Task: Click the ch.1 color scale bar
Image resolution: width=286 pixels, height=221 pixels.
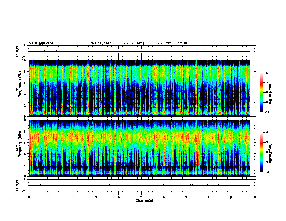Action: (x=261, y=92)
